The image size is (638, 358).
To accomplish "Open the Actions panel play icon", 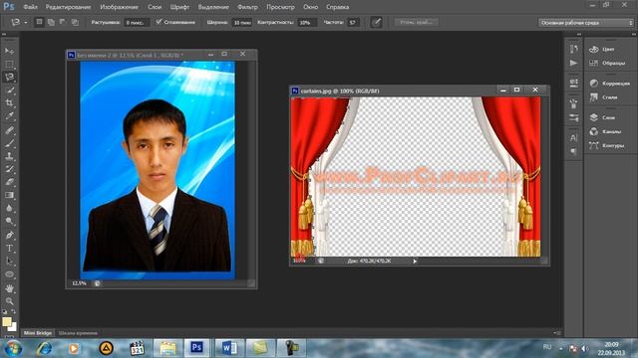I will [x=574, y=63].
